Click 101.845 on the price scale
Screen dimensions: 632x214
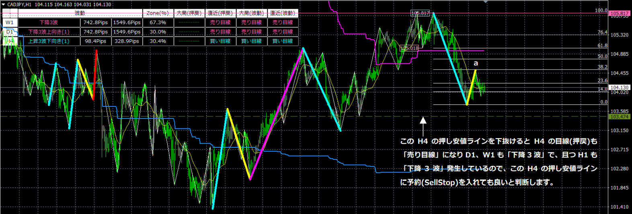pyautogui.click(x=620, y=188)
